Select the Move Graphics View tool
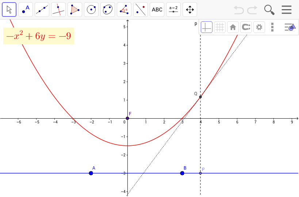 pos(190,10)
